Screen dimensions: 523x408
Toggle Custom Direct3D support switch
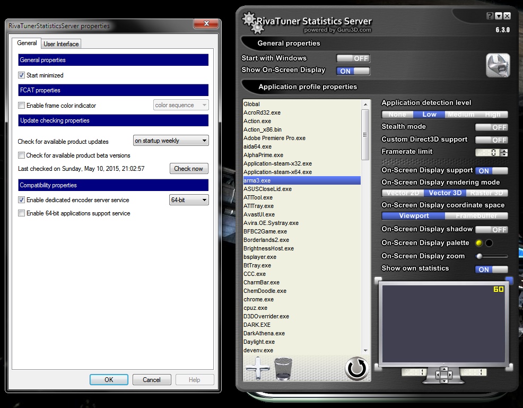(491, 140)
